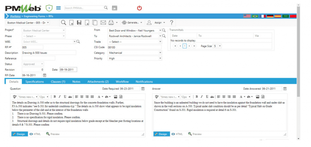
Task: Open calendar picker for Date Answered
Action: 285,89
